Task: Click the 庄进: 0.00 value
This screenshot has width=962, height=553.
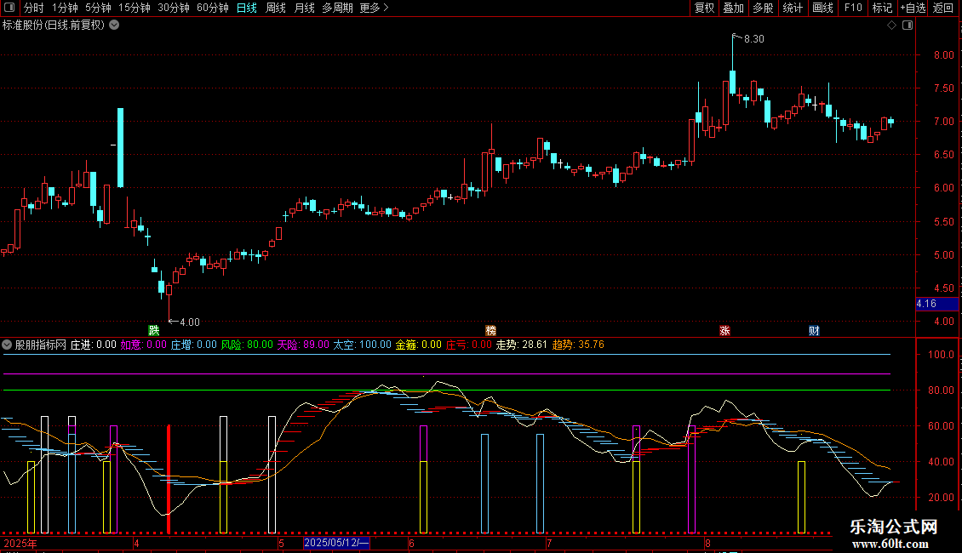Action: pyautogui.click(x=94, y=345)
